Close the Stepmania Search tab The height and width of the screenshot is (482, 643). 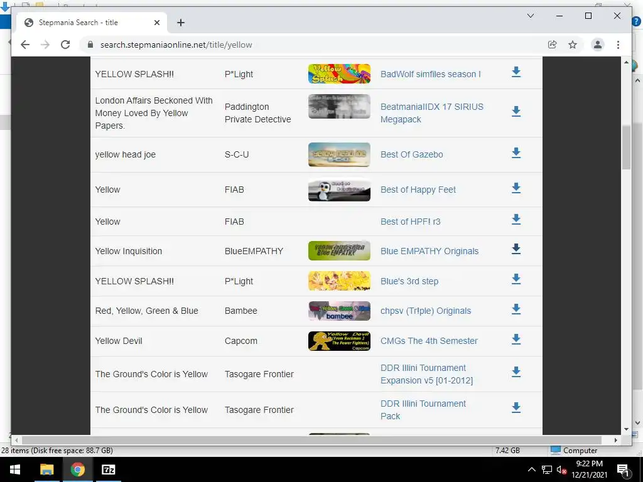156,23
